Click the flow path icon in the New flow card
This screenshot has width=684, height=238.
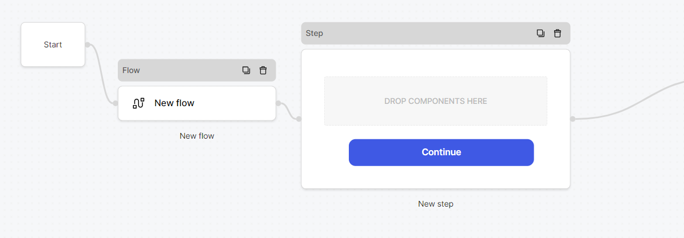pos(138,103)
